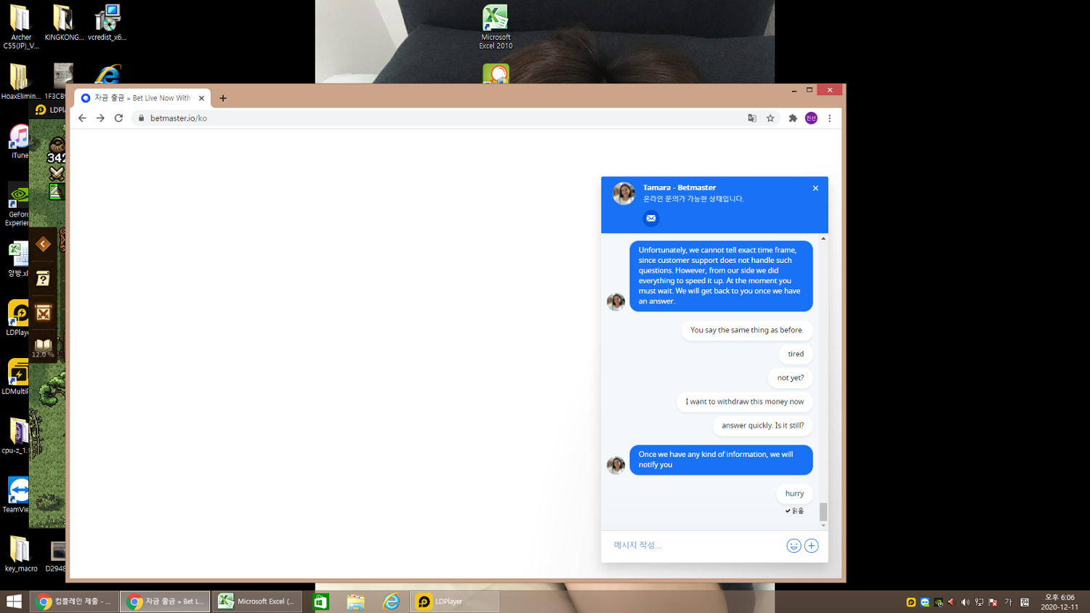Open the Chrome extensions puzzle icon
The width and height of the screenshot is (1090, 613).
pos(793,118)
